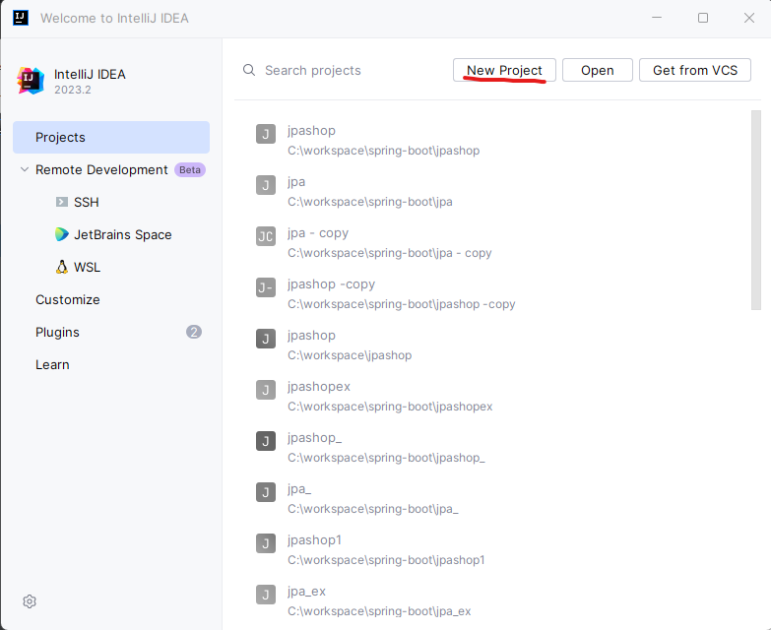Screen dimensions: 771x630
Task: Open project named jpashop1
Action: pyautogui.click(x=314, y=540)
